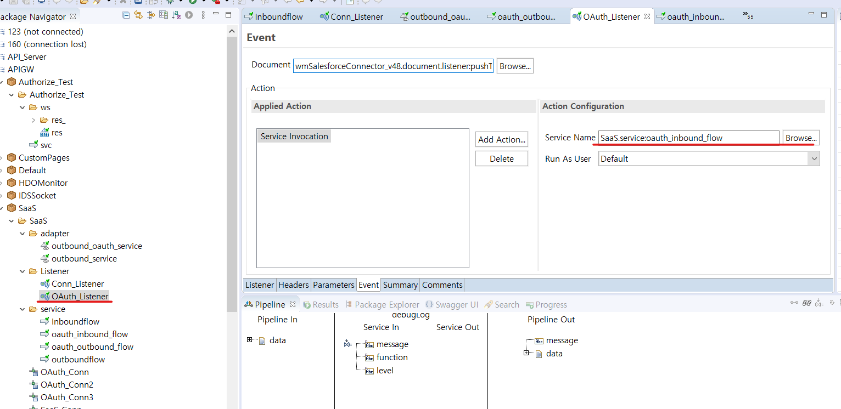Select outbound_oauth_service adapter icon in tree
Screen dimensions: 841x409
[45, 246]
